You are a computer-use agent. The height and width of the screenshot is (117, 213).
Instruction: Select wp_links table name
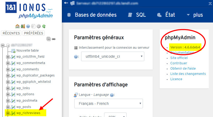(23, 88)
